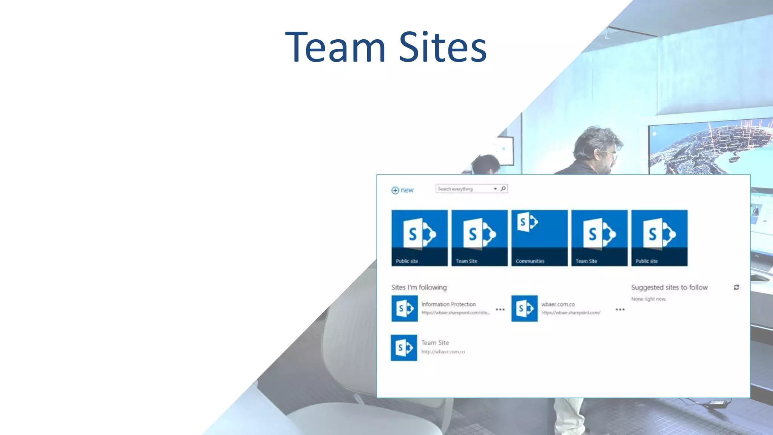
Task: Refresh suggested sites to follow
Action: coord(736,287)
